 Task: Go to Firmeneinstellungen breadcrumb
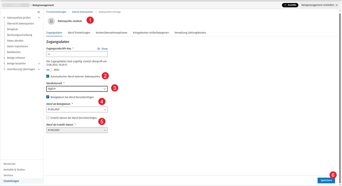coord(56,12)
